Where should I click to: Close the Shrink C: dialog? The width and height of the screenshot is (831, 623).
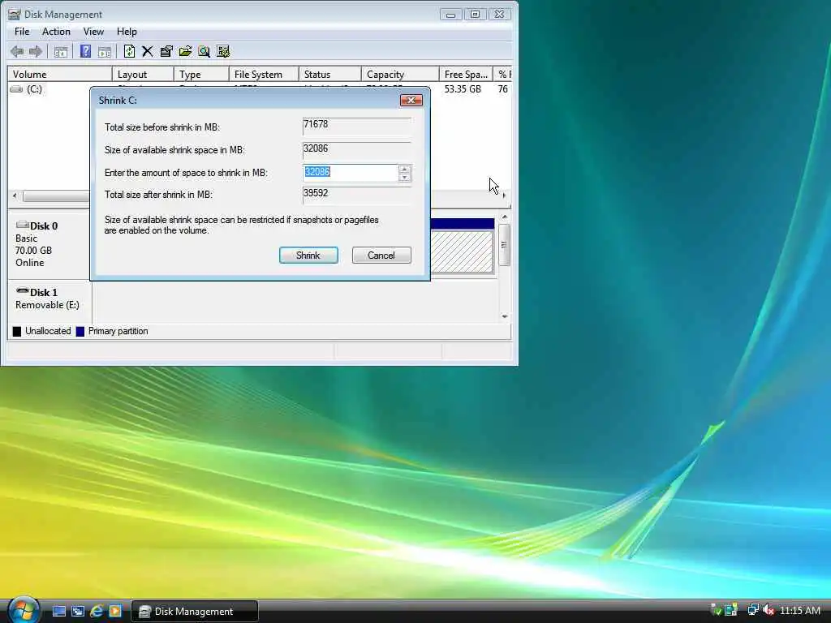pos(411,100)
